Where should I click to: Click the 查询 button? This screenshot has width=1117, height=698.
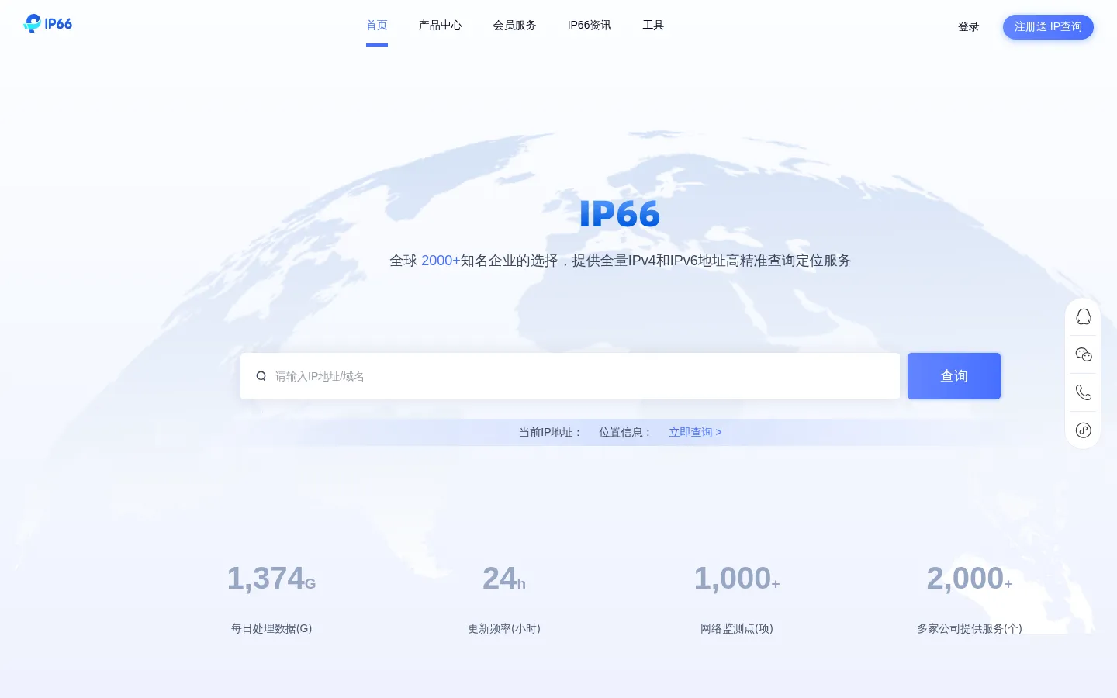(x=954, y=376)
